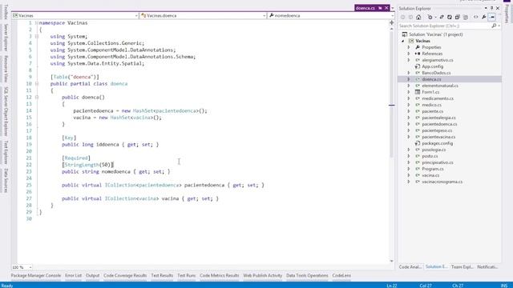
Task: Close the Solution Explorer panel
Action: click(x=498, y=8)
